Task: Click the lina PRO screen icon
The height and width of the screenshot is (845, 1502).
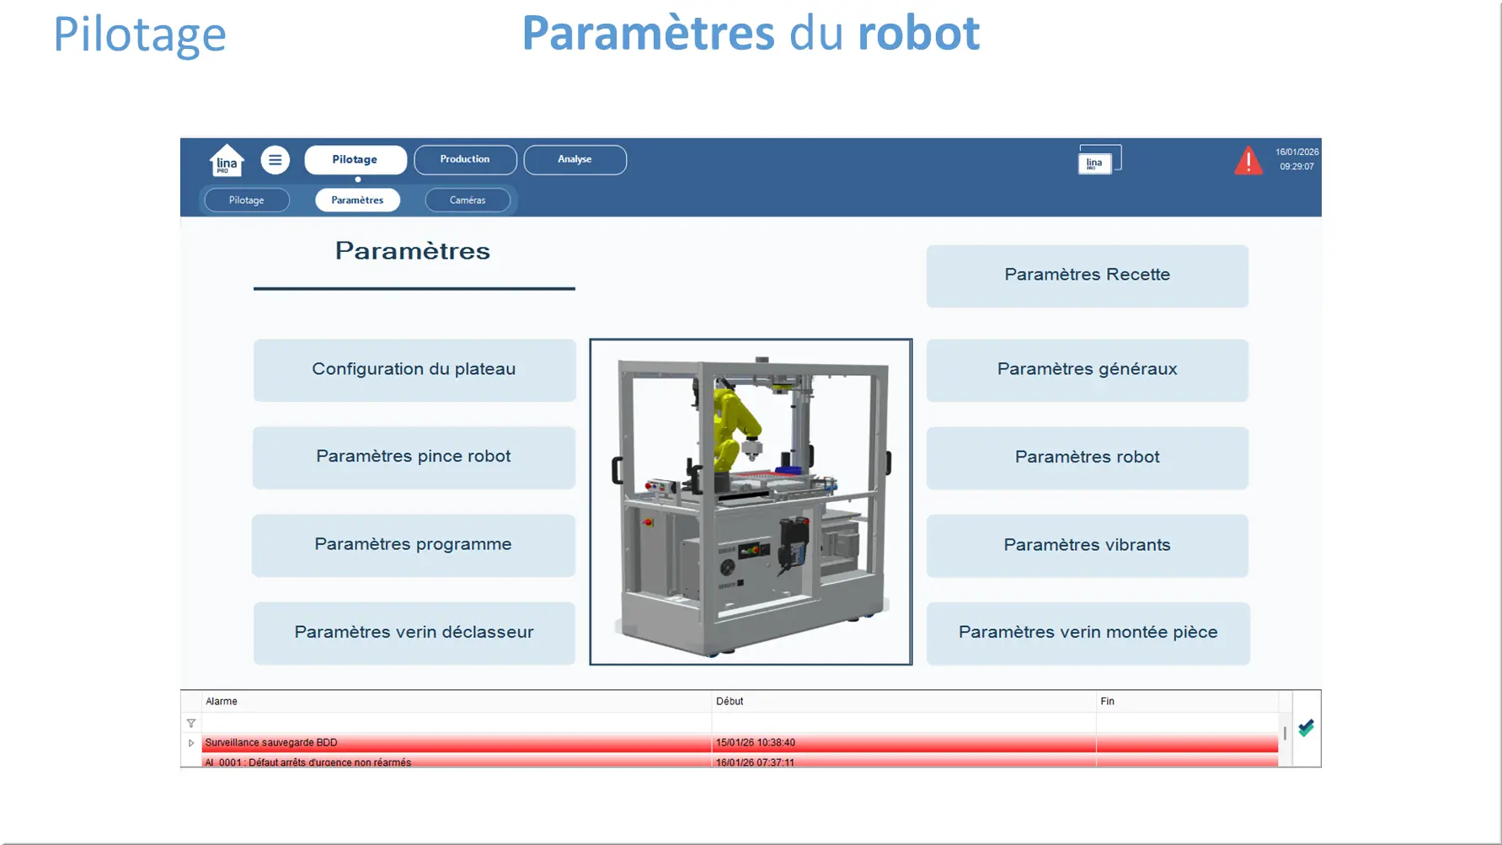Action: pos(1098,160)
